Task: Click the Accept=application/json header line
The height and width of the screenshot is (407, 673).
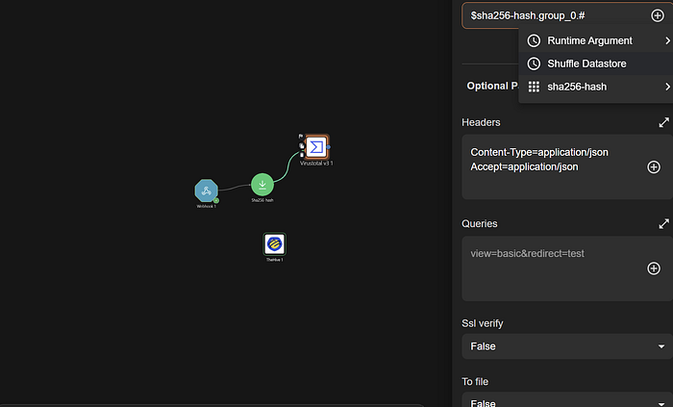Action: tap(524, 166)
